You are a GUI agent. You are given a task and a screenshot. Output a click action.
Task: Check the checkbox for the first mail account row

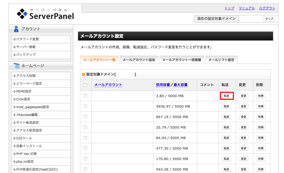point(85,95)
